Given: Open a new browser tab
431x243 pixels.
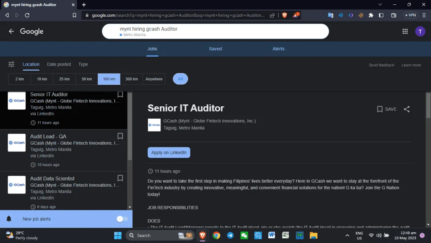Looking at the screenshot, I should [x=84, y=5].
